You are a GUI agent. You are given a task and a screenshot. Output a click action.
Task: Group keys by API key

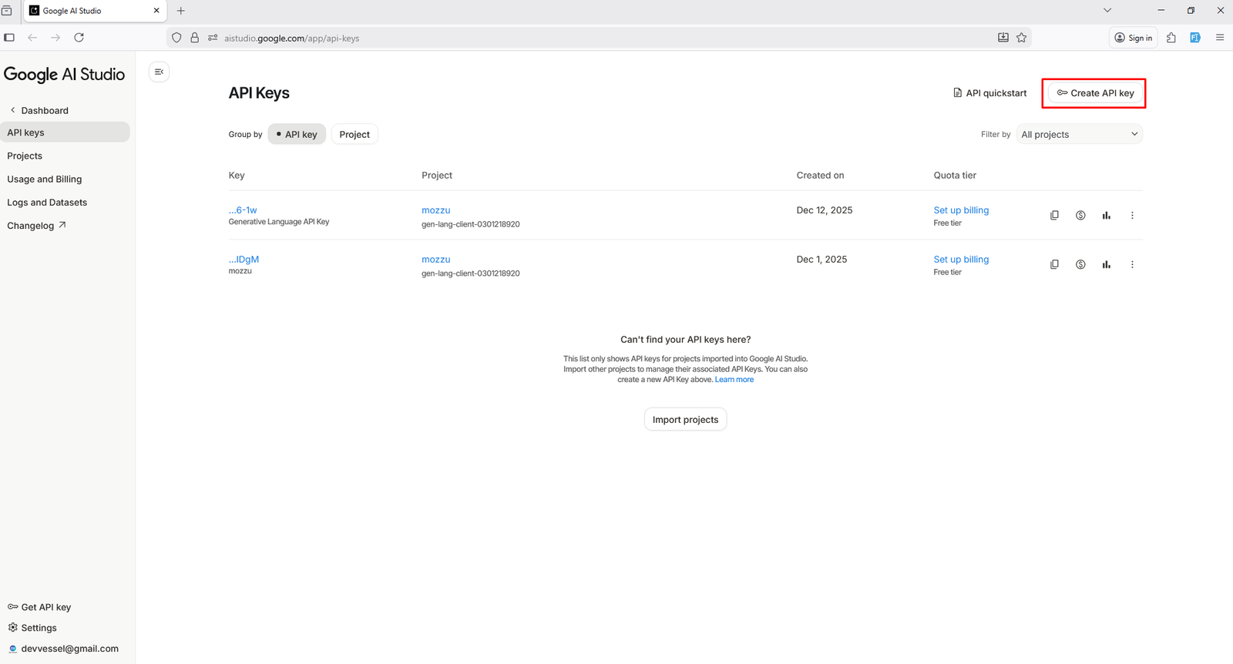tap(297, 134)
